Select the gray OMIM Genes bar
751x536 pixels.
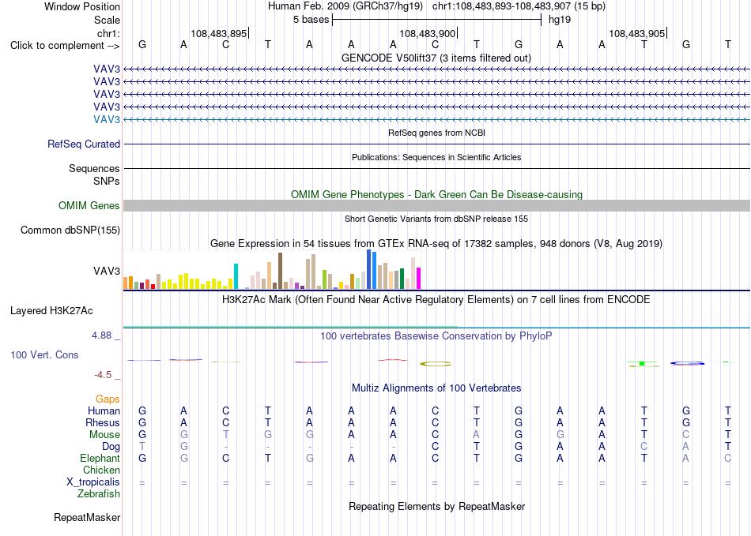click(x=436, y=205)
